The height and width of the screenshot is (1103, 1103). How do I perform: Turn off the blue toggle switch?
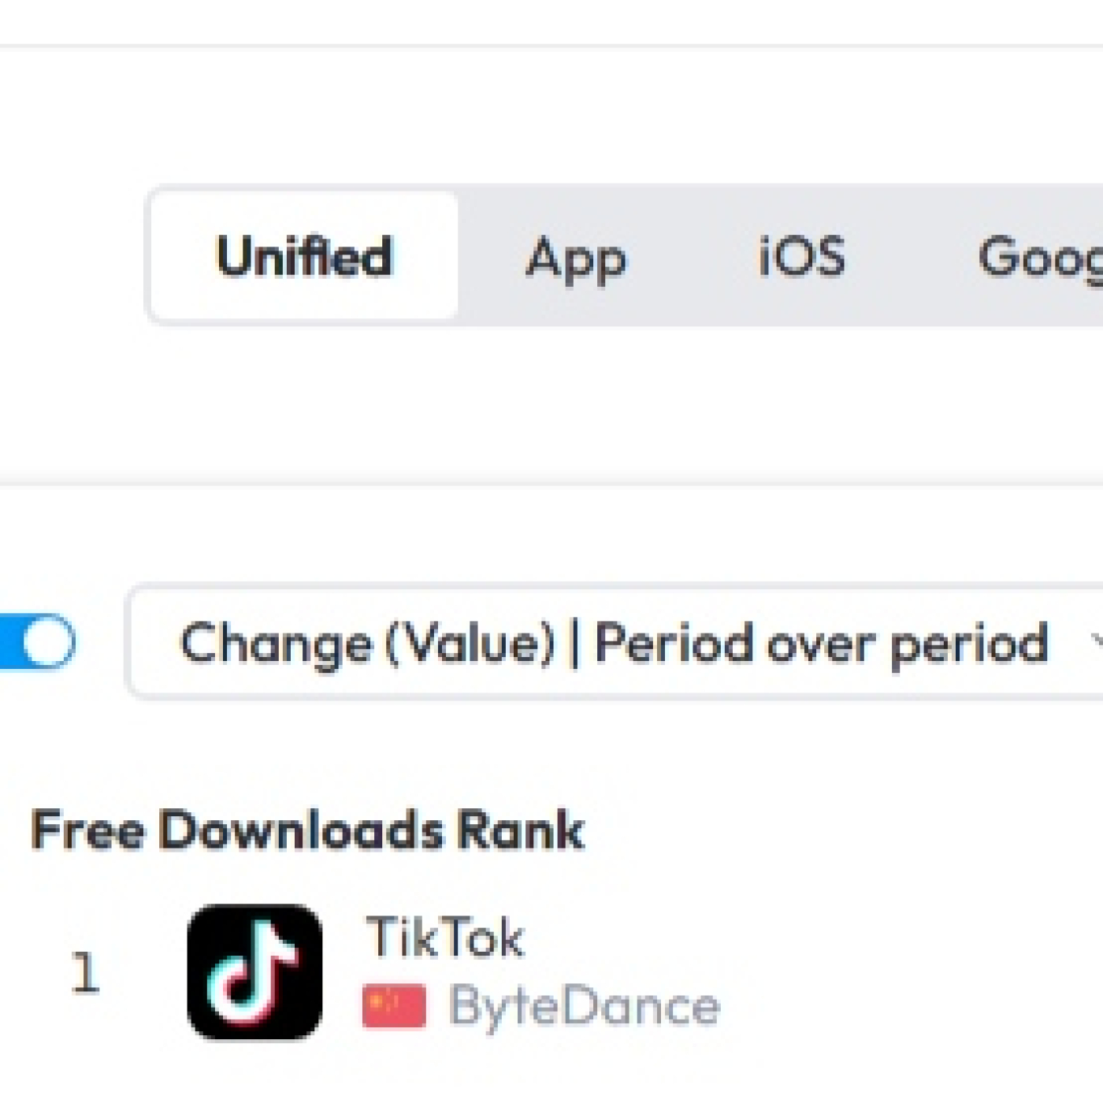36,642
